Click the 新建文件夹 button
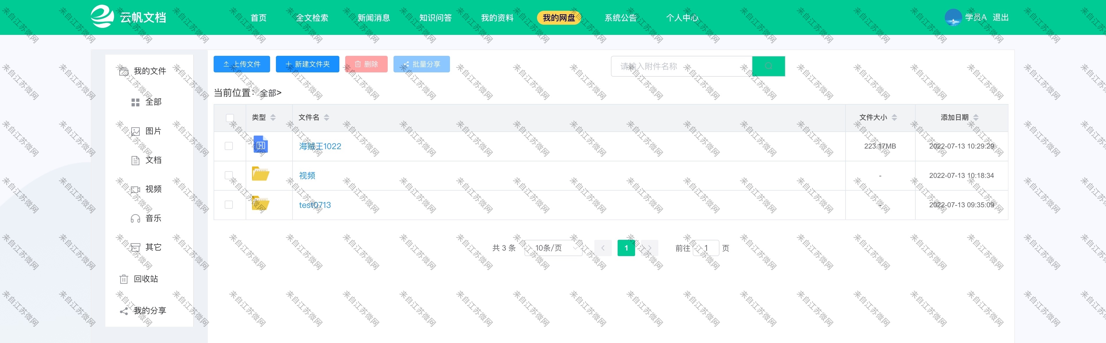 [x=307, y=64]
